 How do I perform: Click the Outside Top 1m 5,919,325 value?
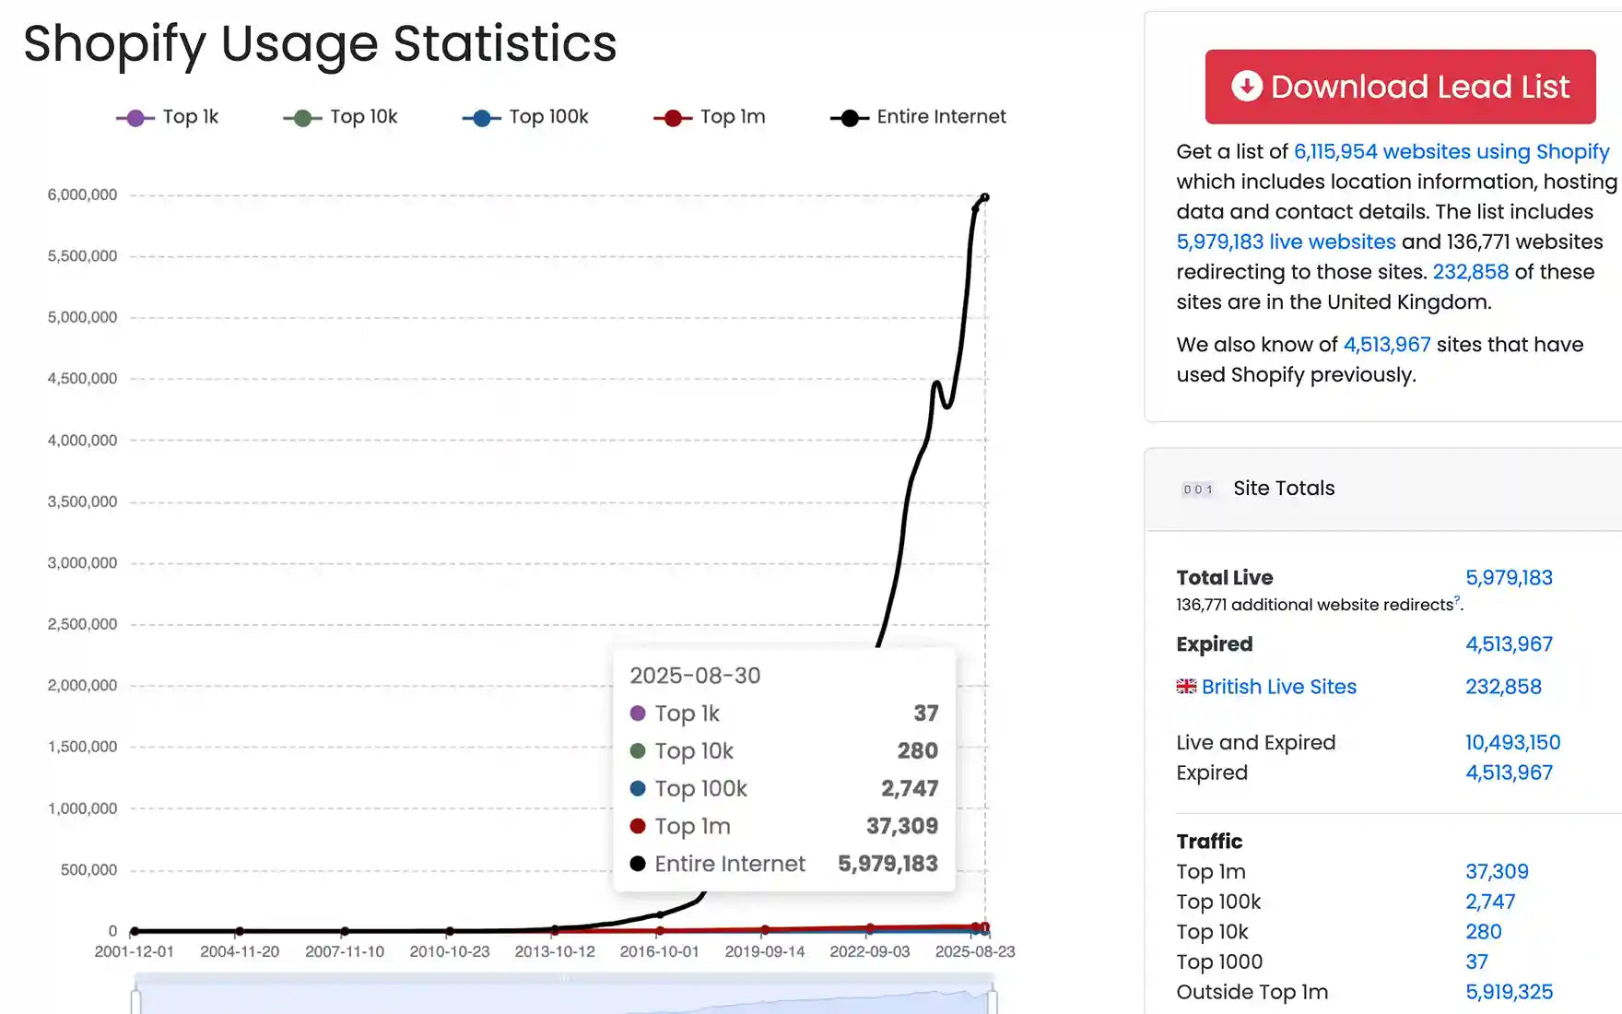click(1509, 992)
